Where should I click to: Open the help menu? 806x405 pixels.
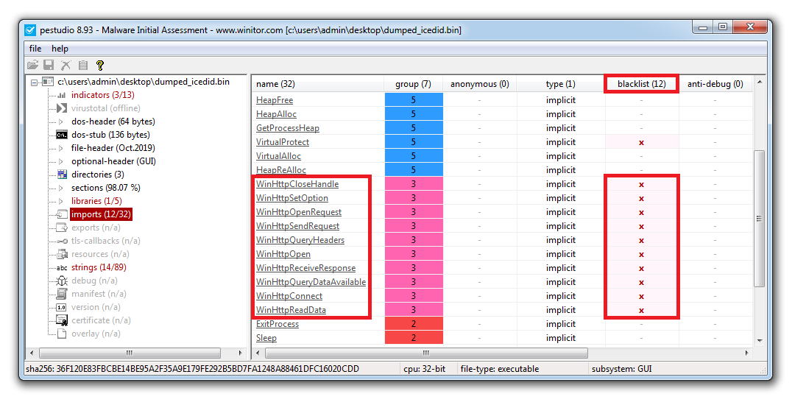[60, 49]
